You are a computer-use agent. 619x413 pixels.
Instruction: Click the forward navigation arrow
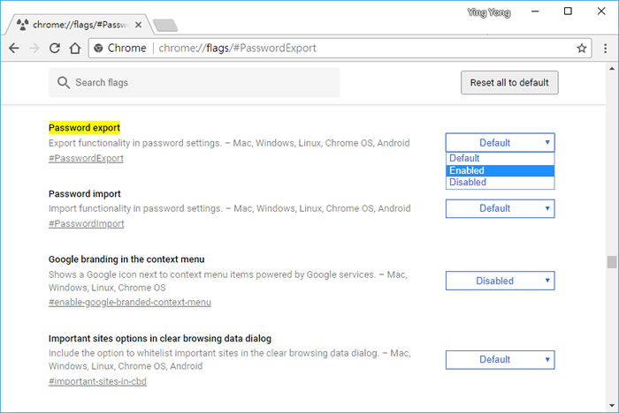tap(34, 48)
